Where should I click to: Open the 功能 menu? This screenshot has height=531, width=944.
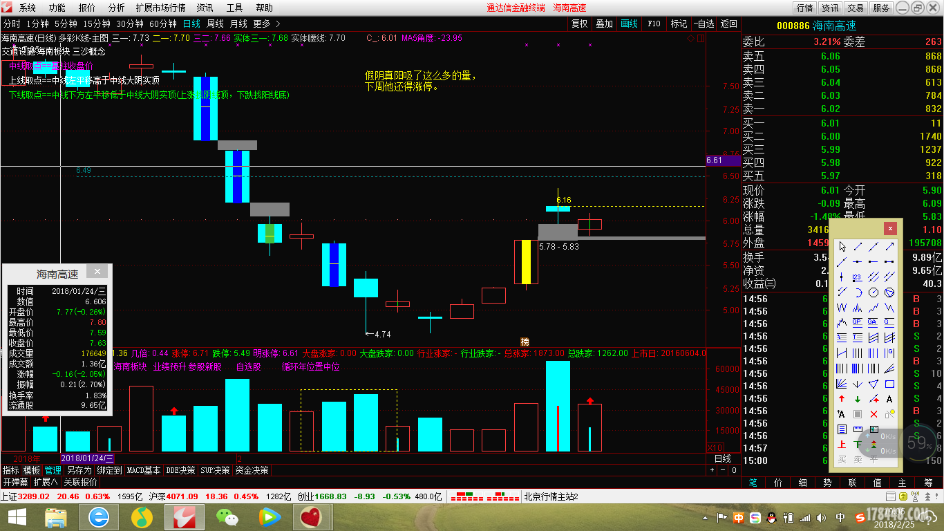57,8
